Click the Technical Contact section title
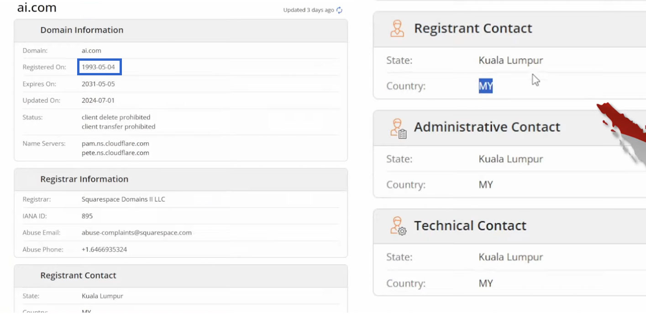 point(470,226)
